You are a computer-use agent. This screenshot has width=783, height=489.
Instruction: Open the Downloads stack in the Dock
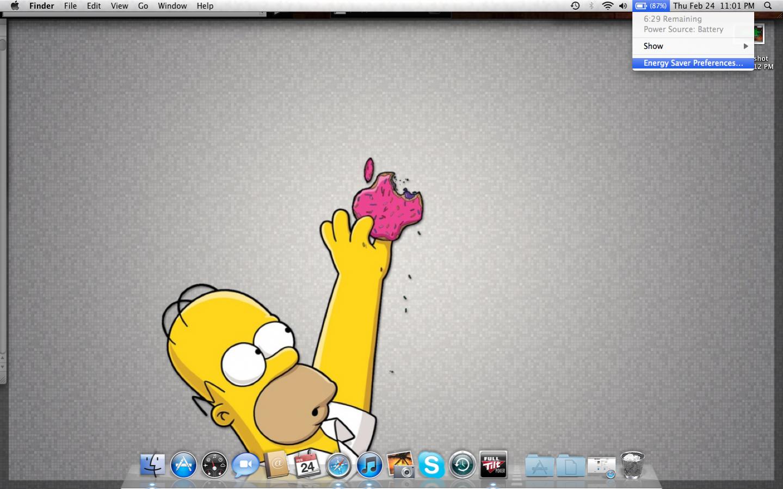[x=601, y=467]
